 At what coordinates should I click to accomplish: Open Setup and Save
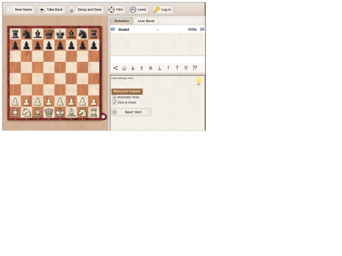(86, 9)
